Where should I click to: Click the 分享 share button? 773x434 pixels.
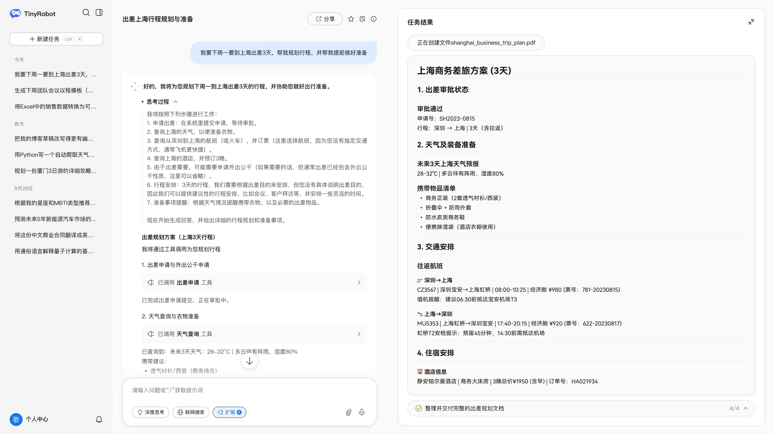(325, 19)
